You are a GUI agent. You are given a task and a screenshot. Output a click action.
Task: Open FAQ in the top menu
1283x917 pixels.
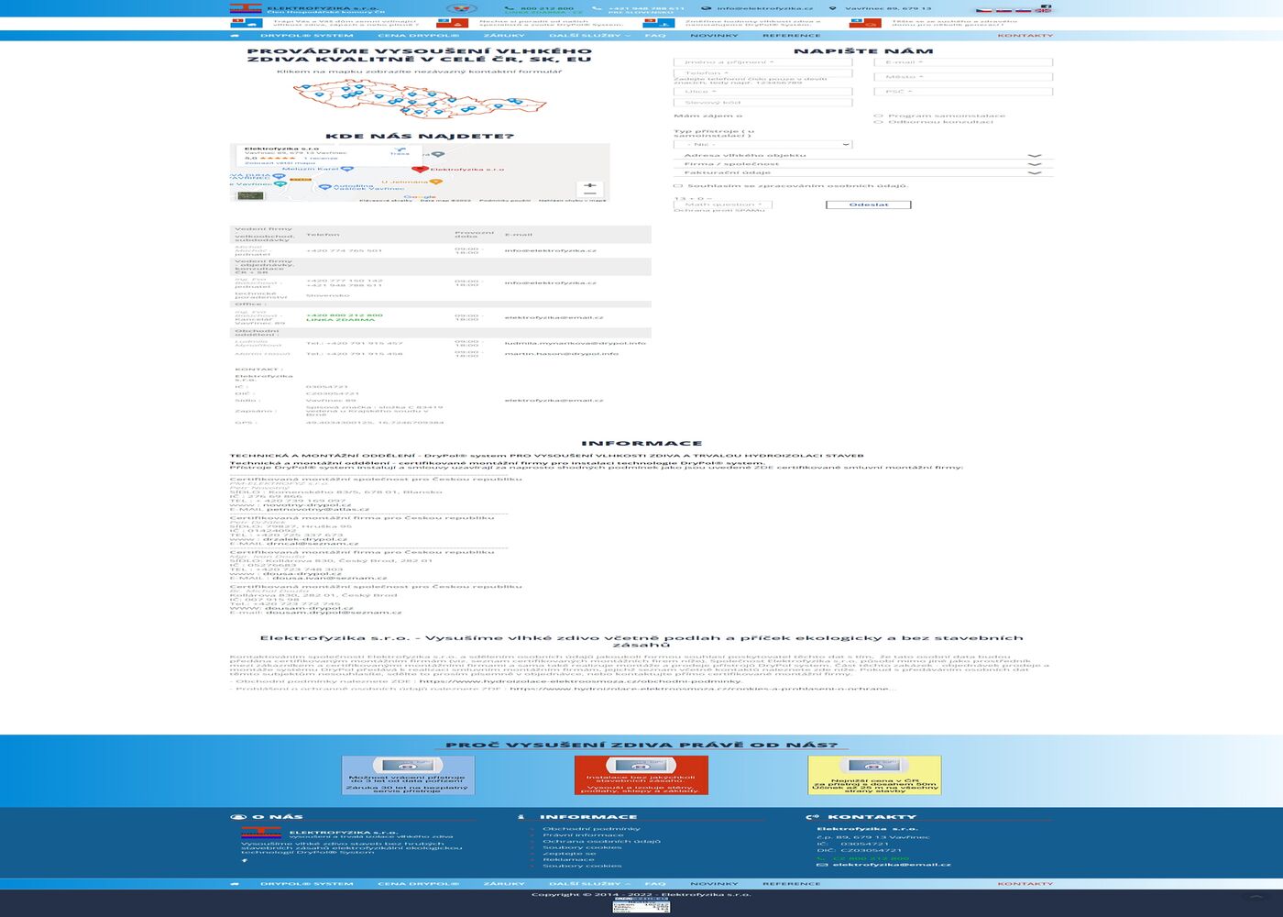pyautogui.click(x=655, y=36)
